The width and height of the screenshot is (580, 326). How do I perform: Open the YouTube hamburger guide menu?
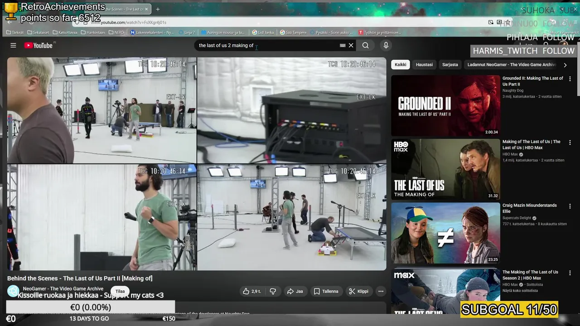(13, 45)
